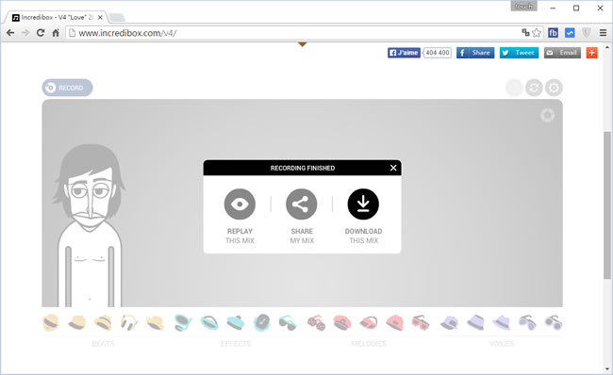The width and height of the screenshot is (613, 375).
Task: Close the Incredibox browser tab
Action: click(100, 17)
